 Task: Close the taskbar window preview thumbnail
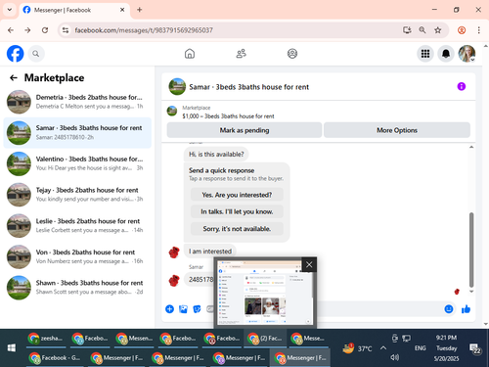point(309,264)
